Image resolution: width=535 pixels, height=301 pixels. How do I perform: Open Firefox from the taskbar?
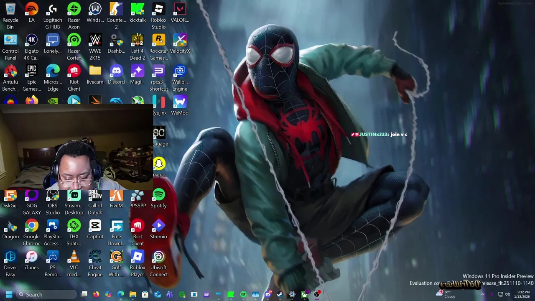pyautogui.click(x=96, y=294)
